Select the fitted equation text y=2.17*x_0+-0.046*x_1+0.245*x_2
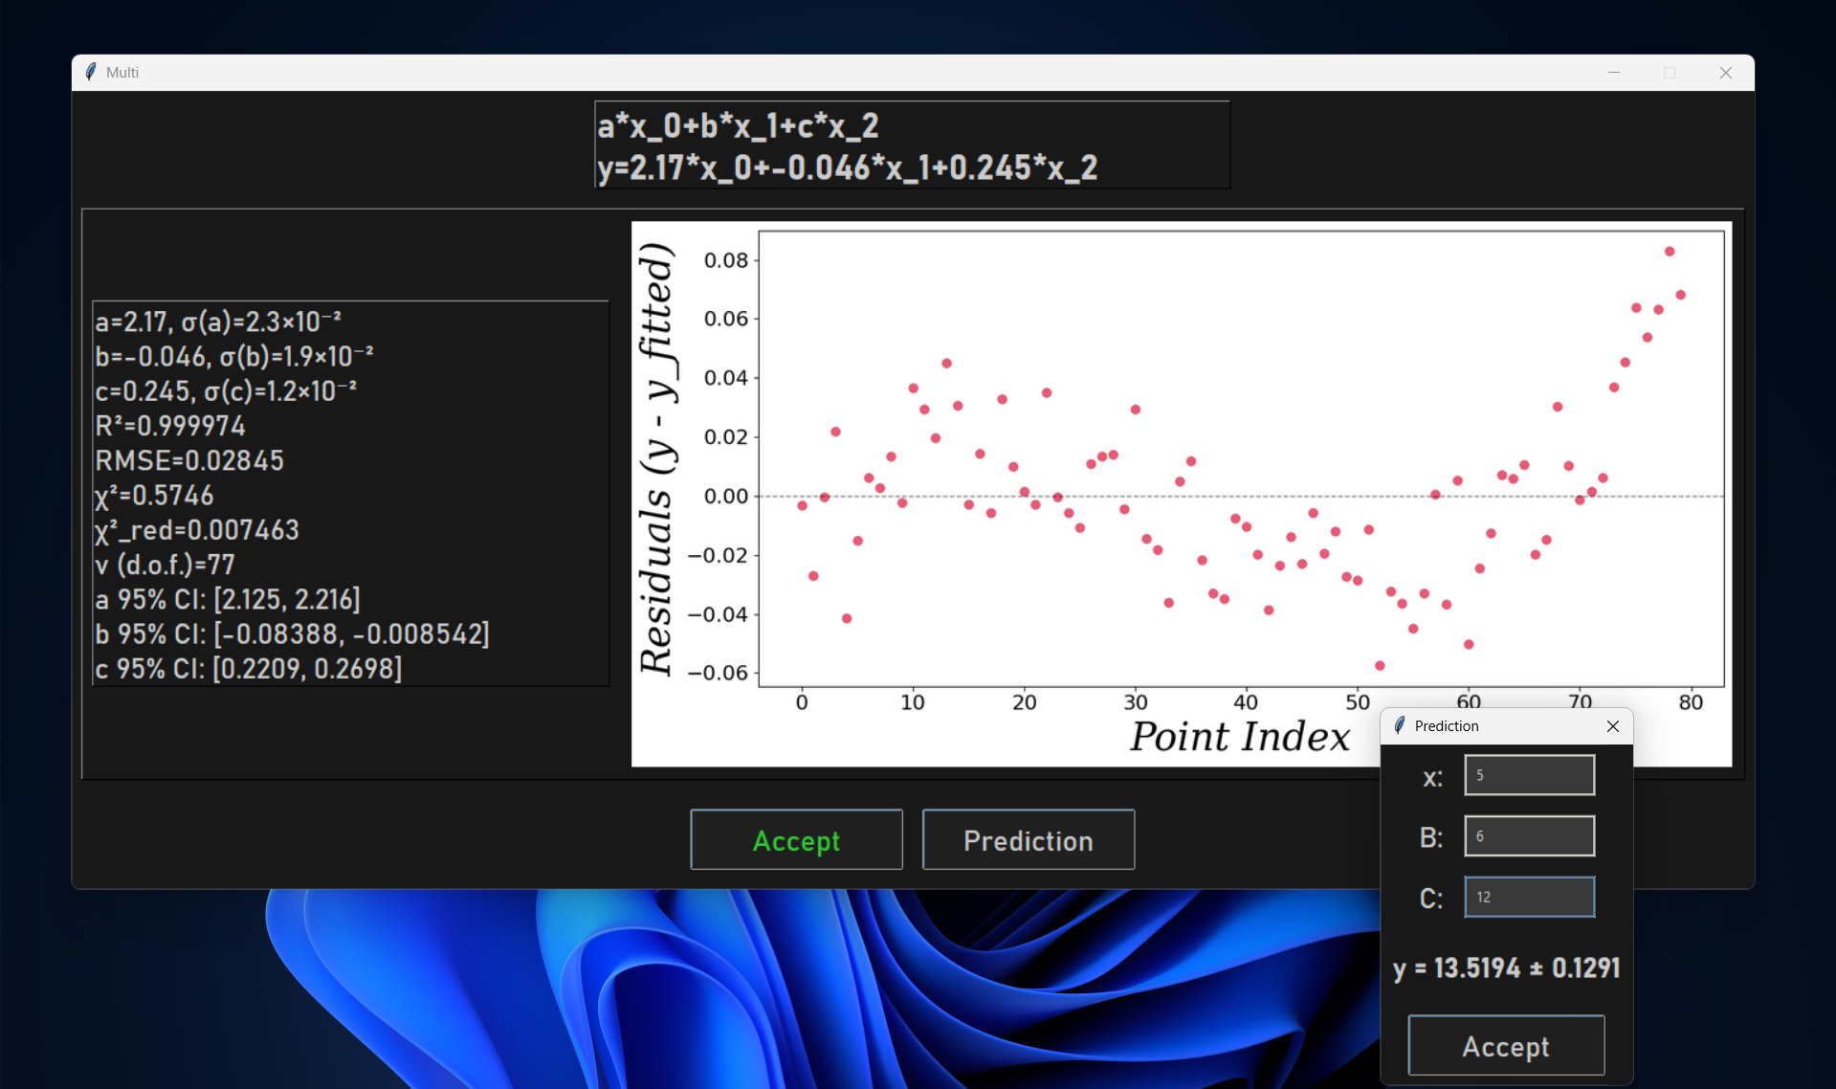Screen dimensions: 1836x1089 tap(847, 167)
